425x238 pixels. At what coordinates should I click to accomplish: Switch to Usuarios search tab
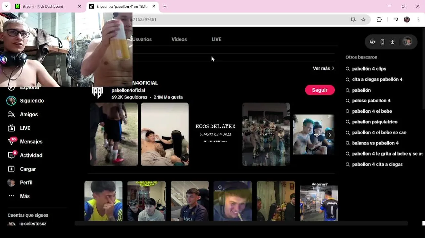(142, 39)
